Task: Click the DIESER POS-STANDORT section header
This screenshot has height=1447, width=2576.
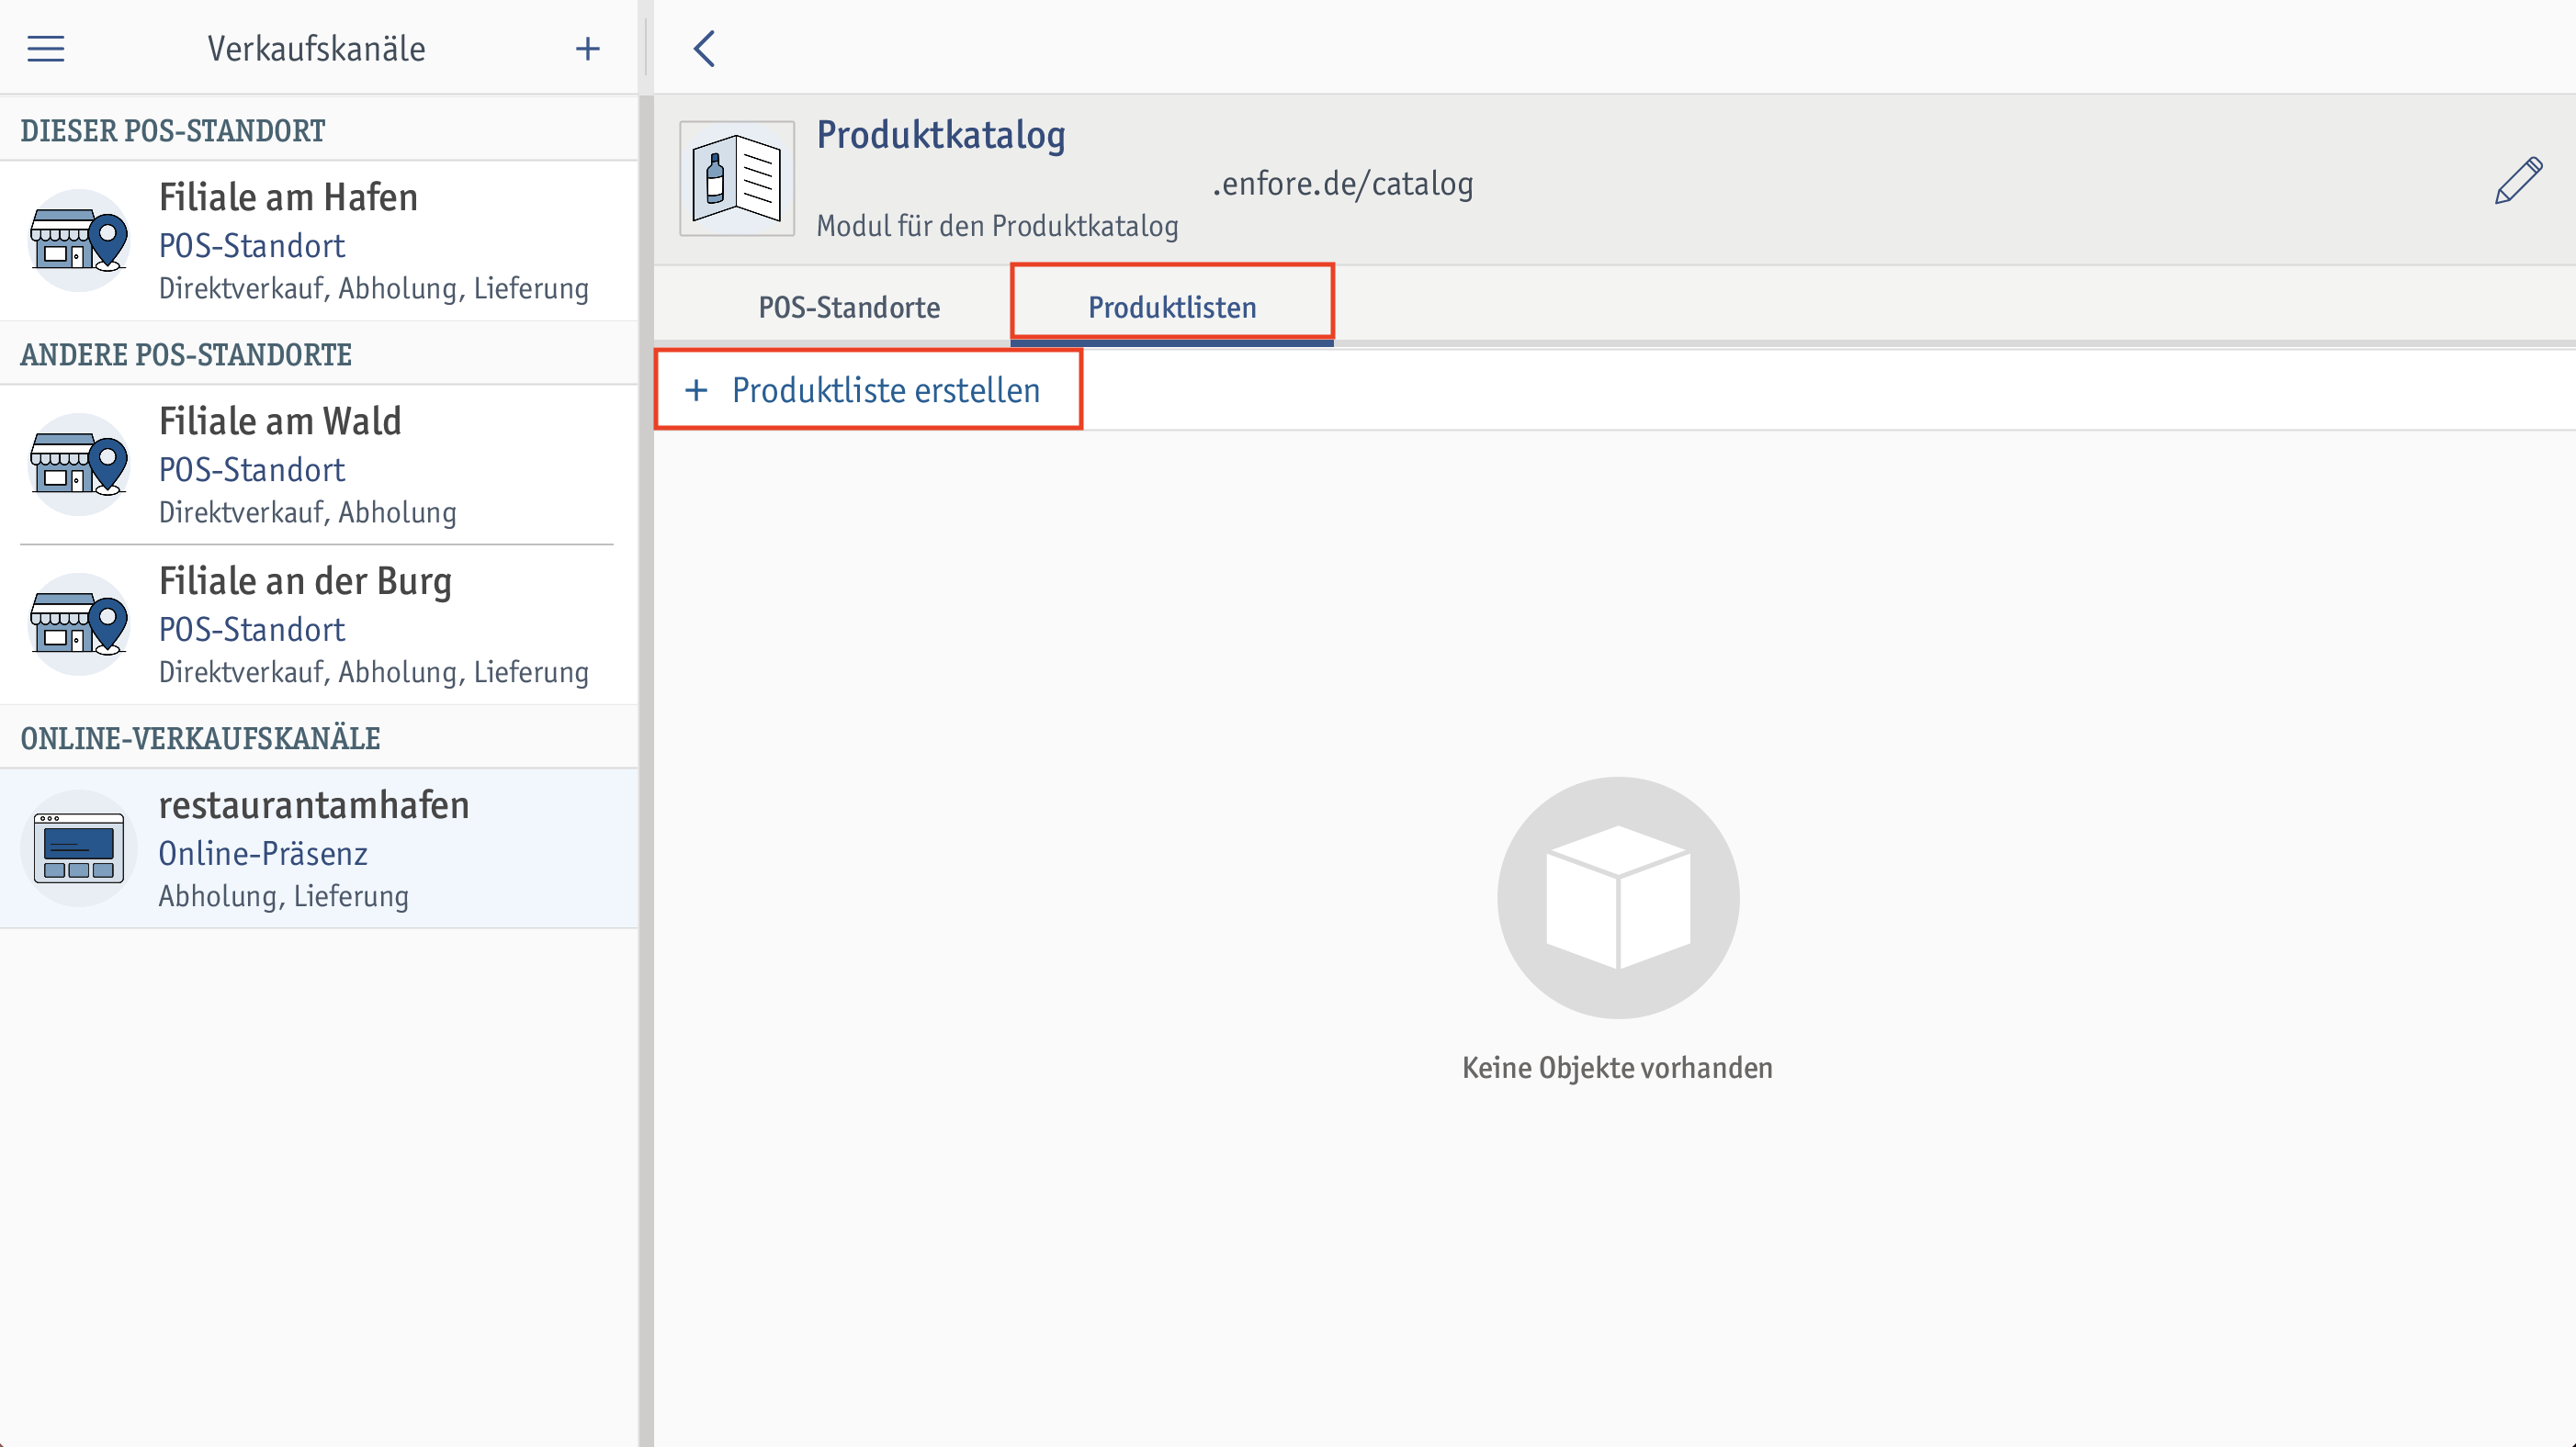Action: click(173, 131)
